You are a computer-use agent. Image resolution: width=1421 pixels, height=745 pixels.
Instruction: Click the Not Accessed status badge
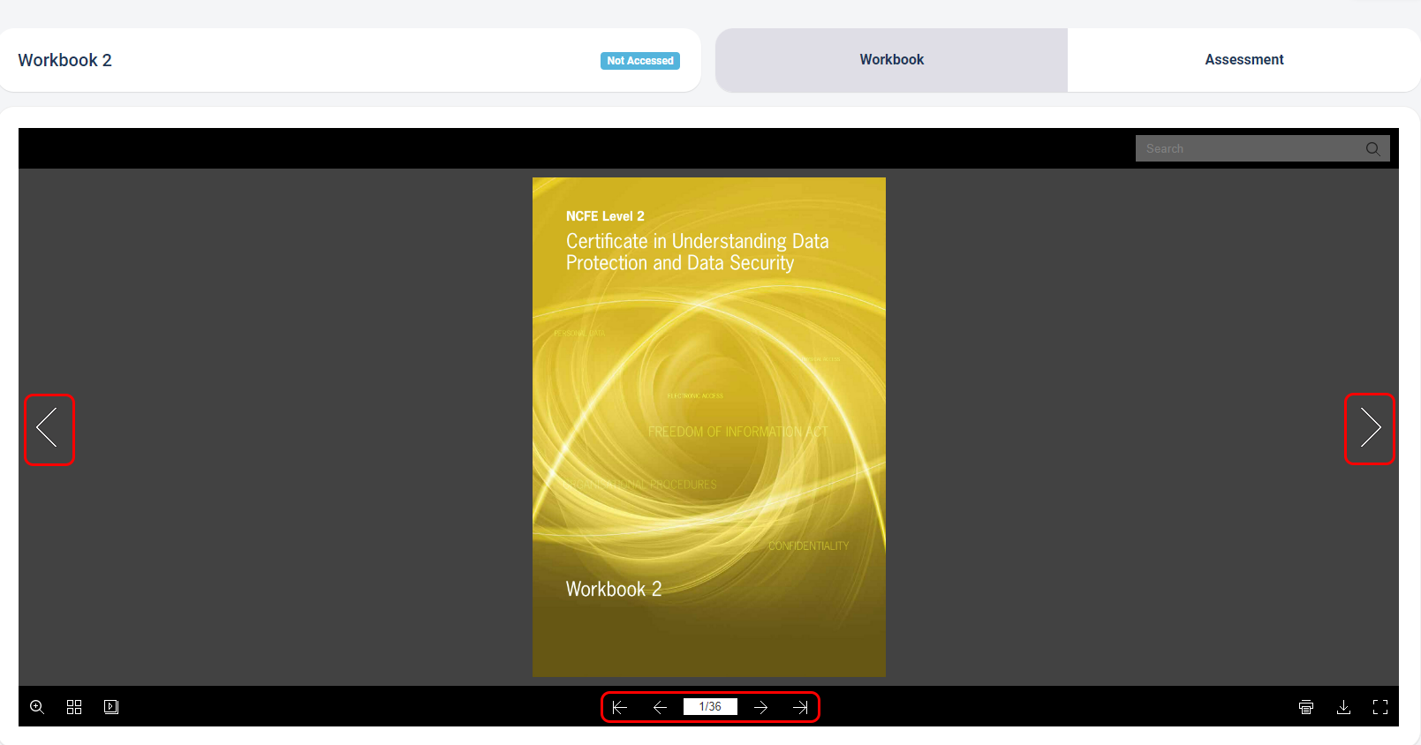[640, 61]
